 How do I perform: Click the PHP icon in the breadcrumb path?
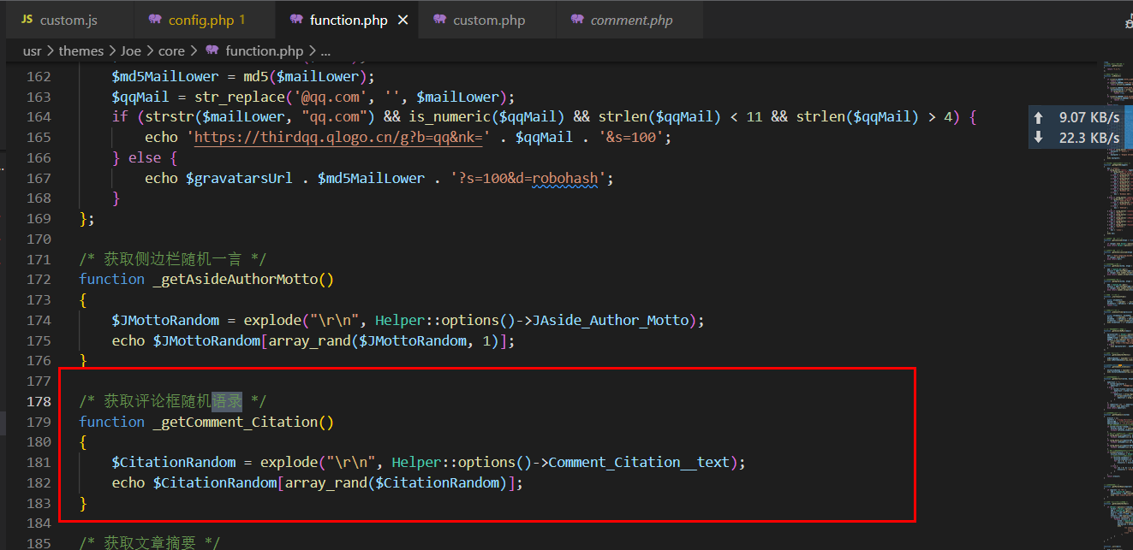coord(212,51)
